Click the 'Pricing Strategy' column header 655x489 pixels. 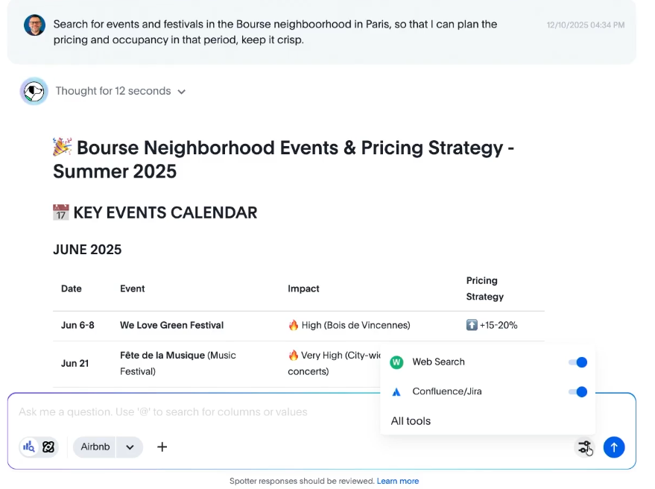[x=484, y=288]
